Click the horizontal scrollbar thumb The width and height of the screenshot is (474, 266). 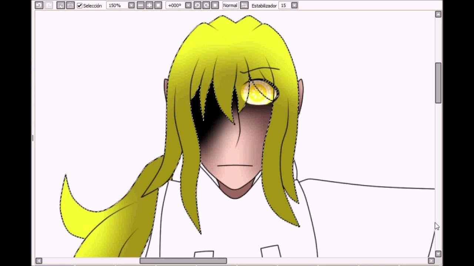click(183, 261)
